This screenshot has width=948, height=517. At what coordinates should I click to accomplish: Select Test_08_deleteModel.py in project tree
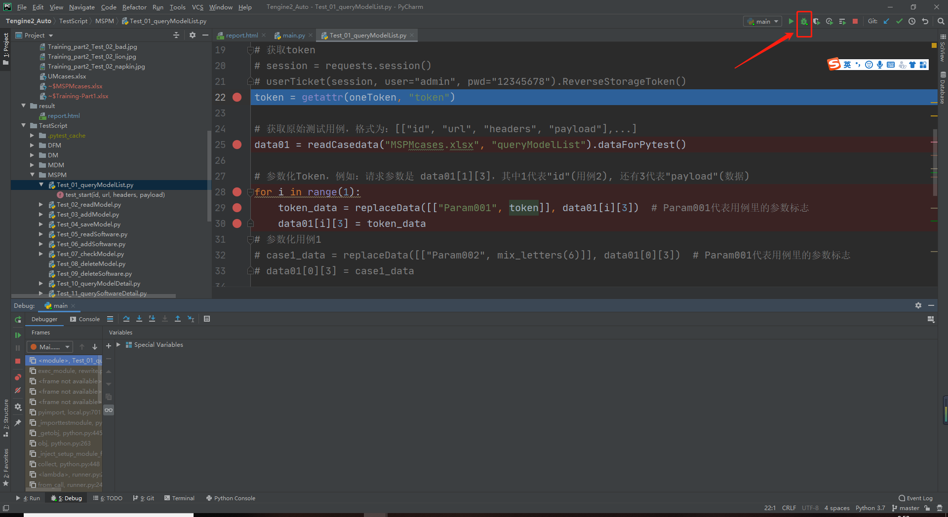[x=91, y=263]
